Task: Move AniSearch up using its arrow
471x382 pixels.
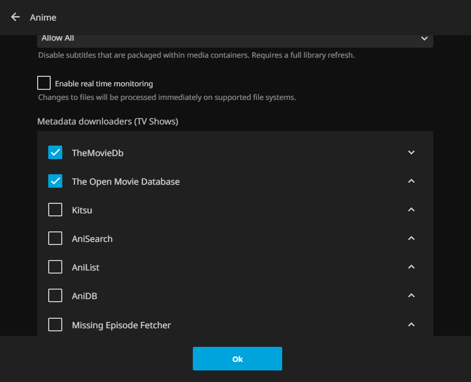Action: [411, 238]
